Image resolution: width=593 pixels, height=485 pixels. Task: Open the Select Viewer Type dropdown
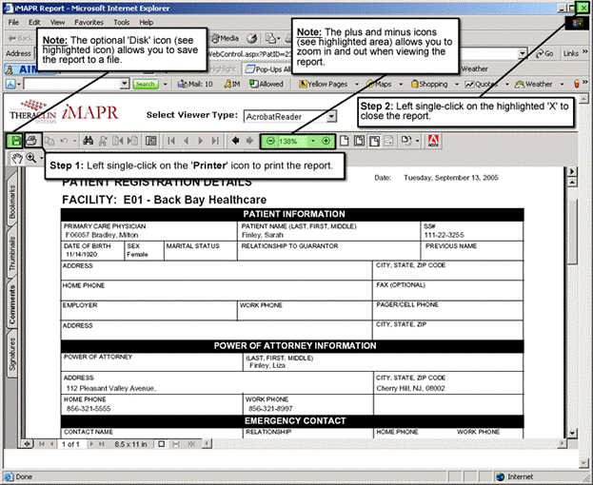(330, 116)
